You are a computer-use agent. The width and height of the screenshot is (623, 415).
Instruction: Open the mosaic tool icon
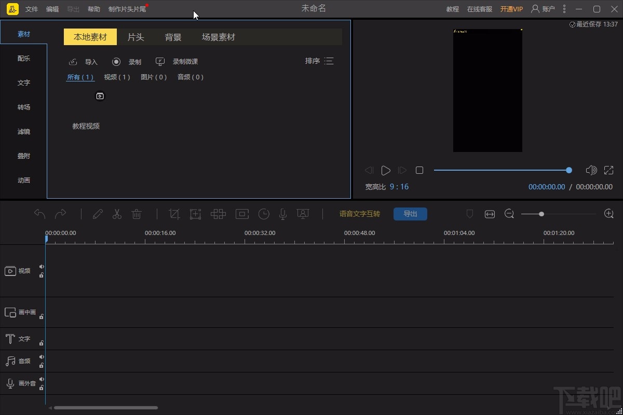coord(218,214)
